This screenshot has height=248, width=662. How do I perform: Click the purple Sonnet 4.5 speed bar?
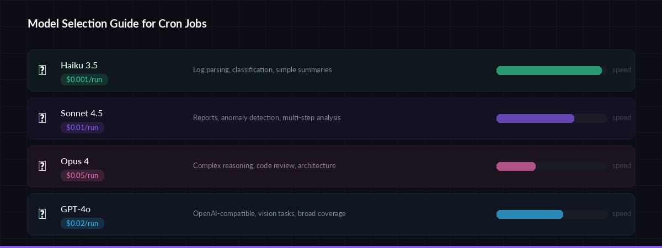coord(535,118)
